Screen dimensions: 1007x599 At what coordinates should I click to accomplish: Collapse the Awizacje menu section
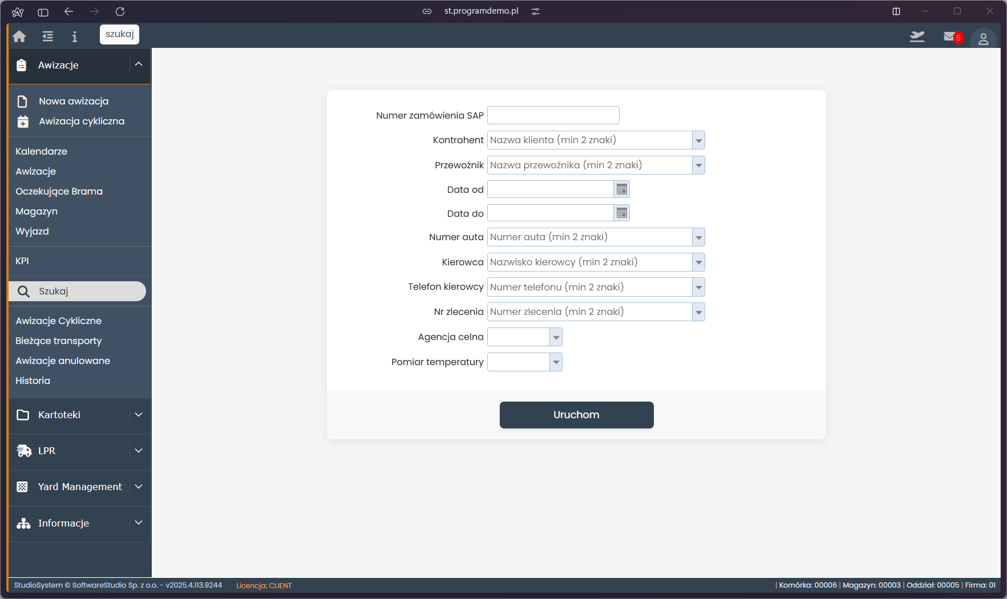pyautogui.click(x=139, y=64)
